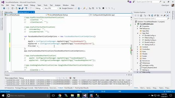
Task: Open Package Manager Console tab
Action: 24,88
